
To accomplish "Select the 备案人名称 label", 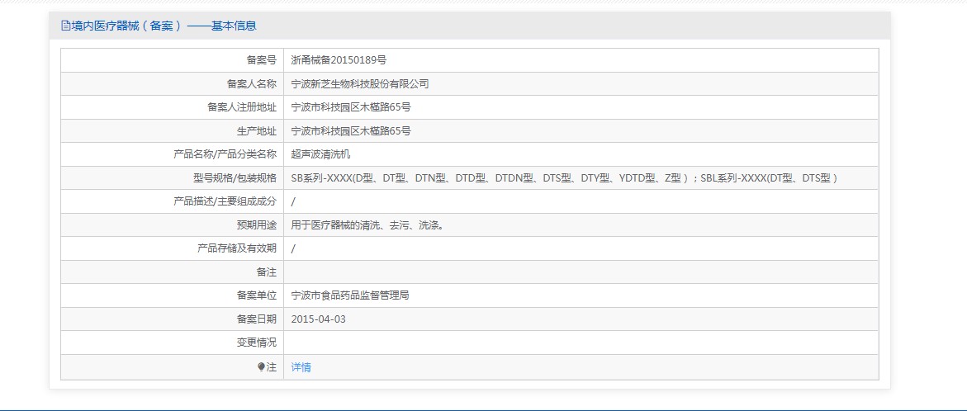I will pyautogui.click(x=252, y=84).
